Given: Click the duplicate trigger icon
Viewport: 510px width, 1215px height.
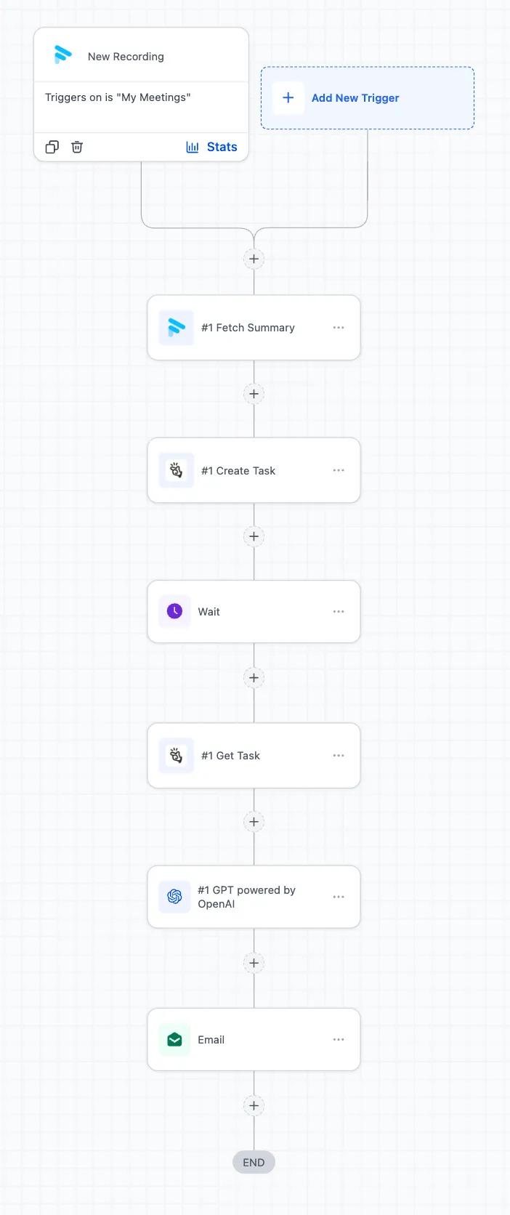Looking at the screenshot, I should (x=52, y=147).
